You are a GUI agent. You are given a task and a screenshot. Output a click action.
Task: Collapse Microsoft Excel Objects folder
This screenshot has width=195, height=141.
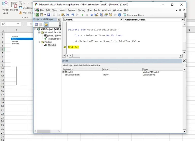tap(39, 32)
